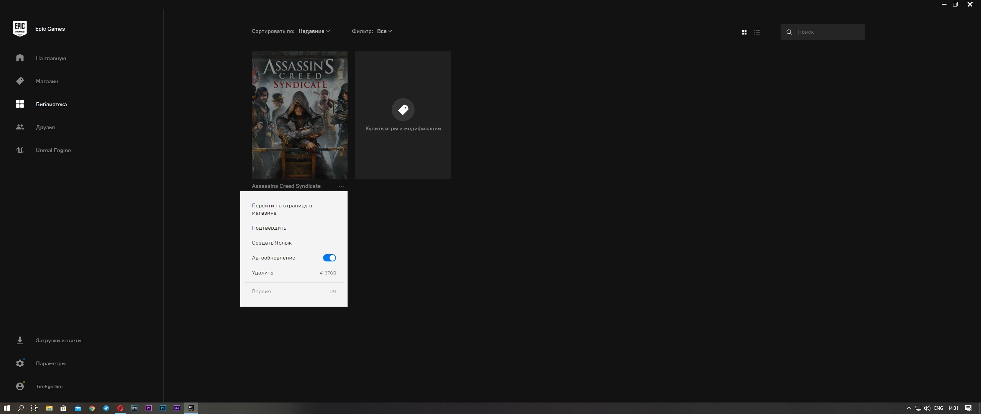981x414 pixels.
Task: Open Opera browser from the taskbar
Action: pyautogui.click(x=120, y=408)
